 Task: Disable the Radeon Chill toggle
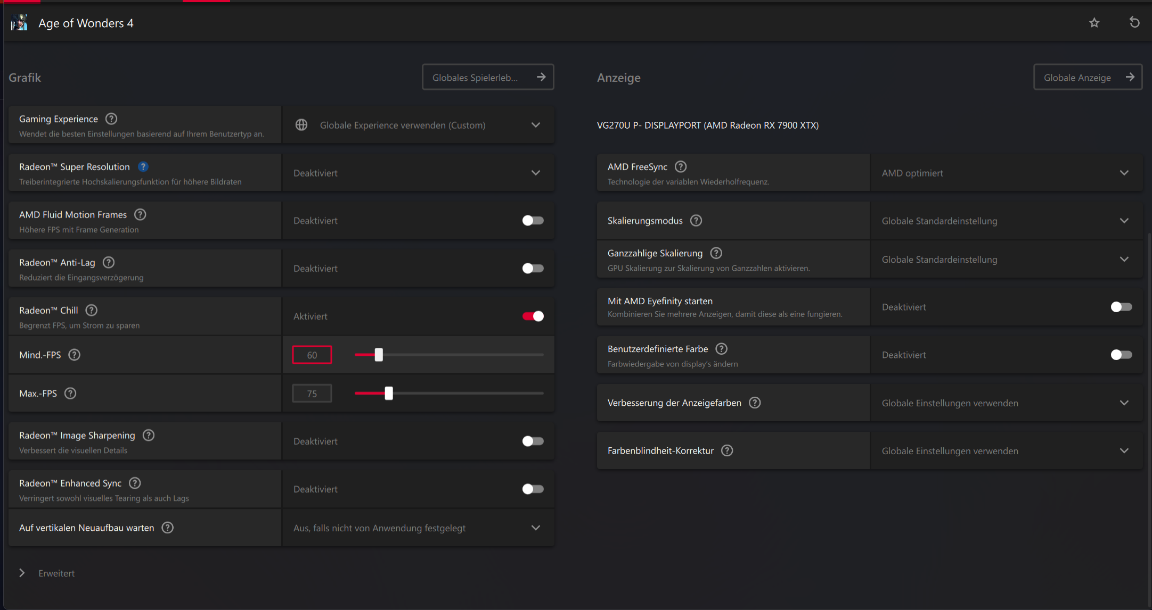point(533,316)
